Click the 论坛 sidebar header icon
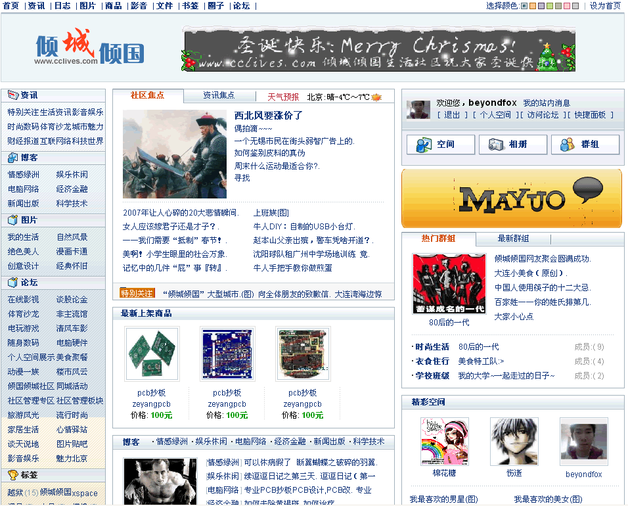The image size is (628, 506). [13, 283]
